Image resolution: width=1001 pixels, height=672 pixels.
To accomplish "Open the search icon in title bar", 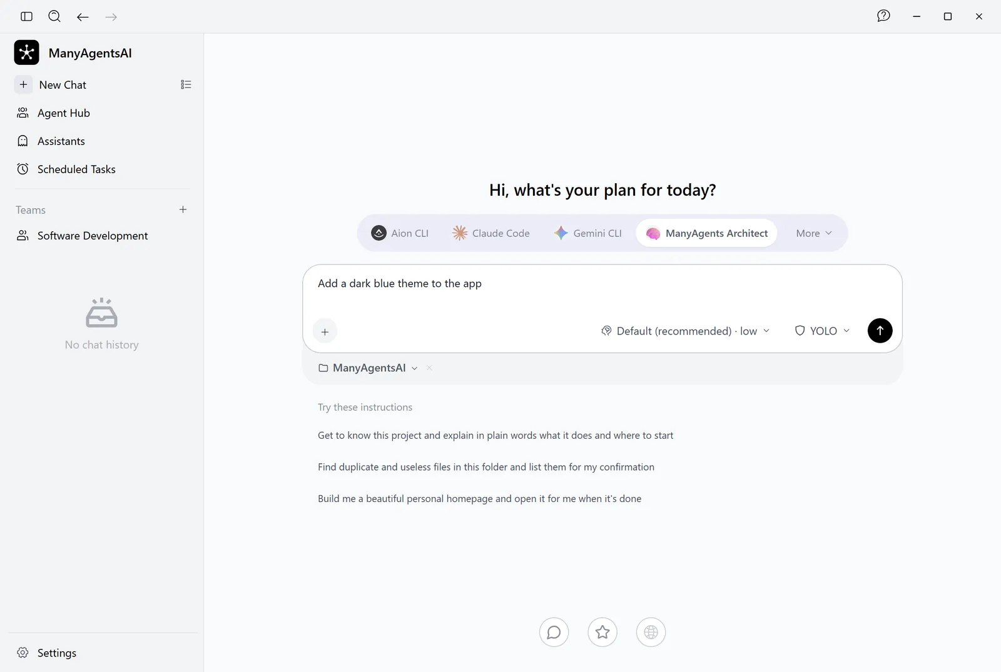I will click(54, 16).
